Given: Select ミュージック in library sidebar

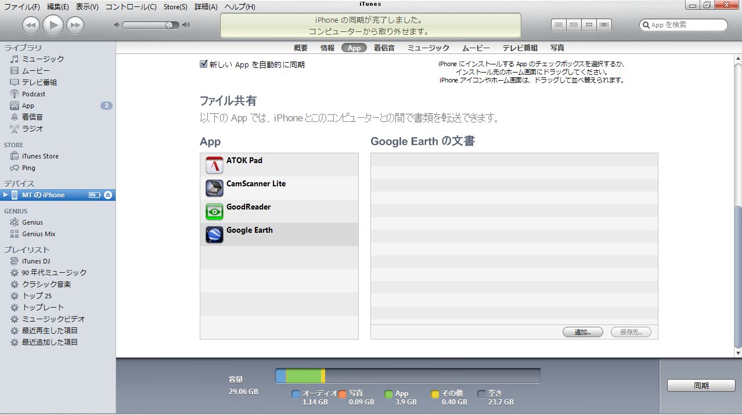Looking at the screenshot, I should (43, 59).
